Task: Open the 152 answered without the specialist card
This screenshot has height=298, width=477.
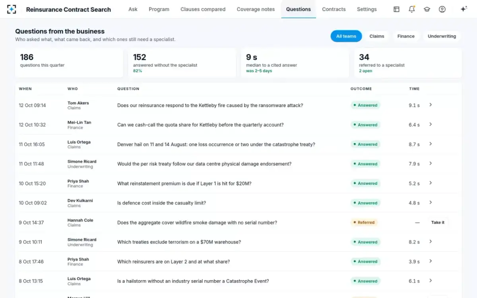Action: [182, 63]
